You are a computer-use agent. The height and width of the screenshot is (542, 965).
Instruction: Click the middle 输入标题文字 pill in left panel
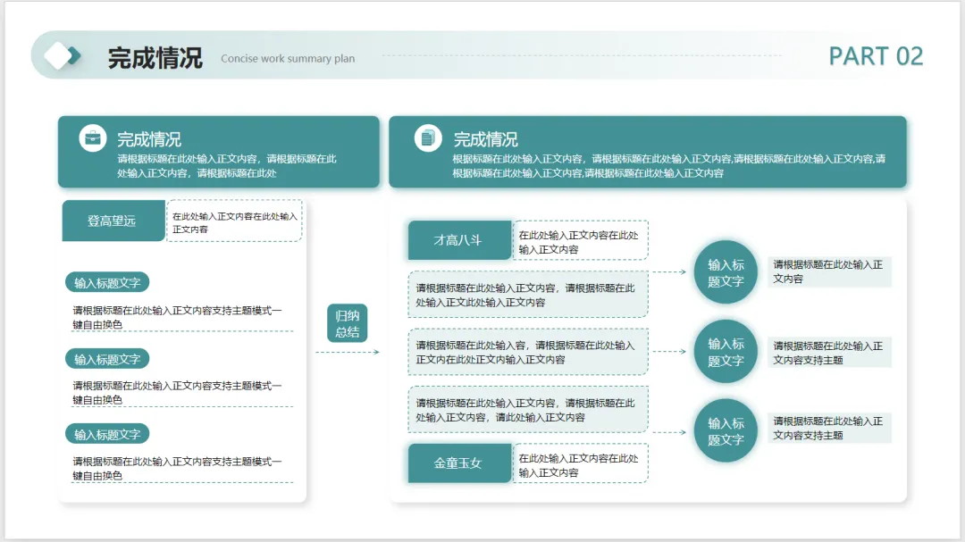[x=107, y=359]
